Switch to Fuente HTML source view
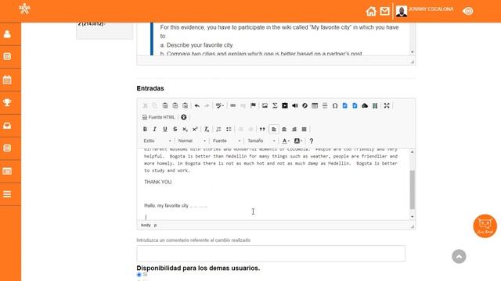Viewport: 501px width, 281px height. (158, 117)
